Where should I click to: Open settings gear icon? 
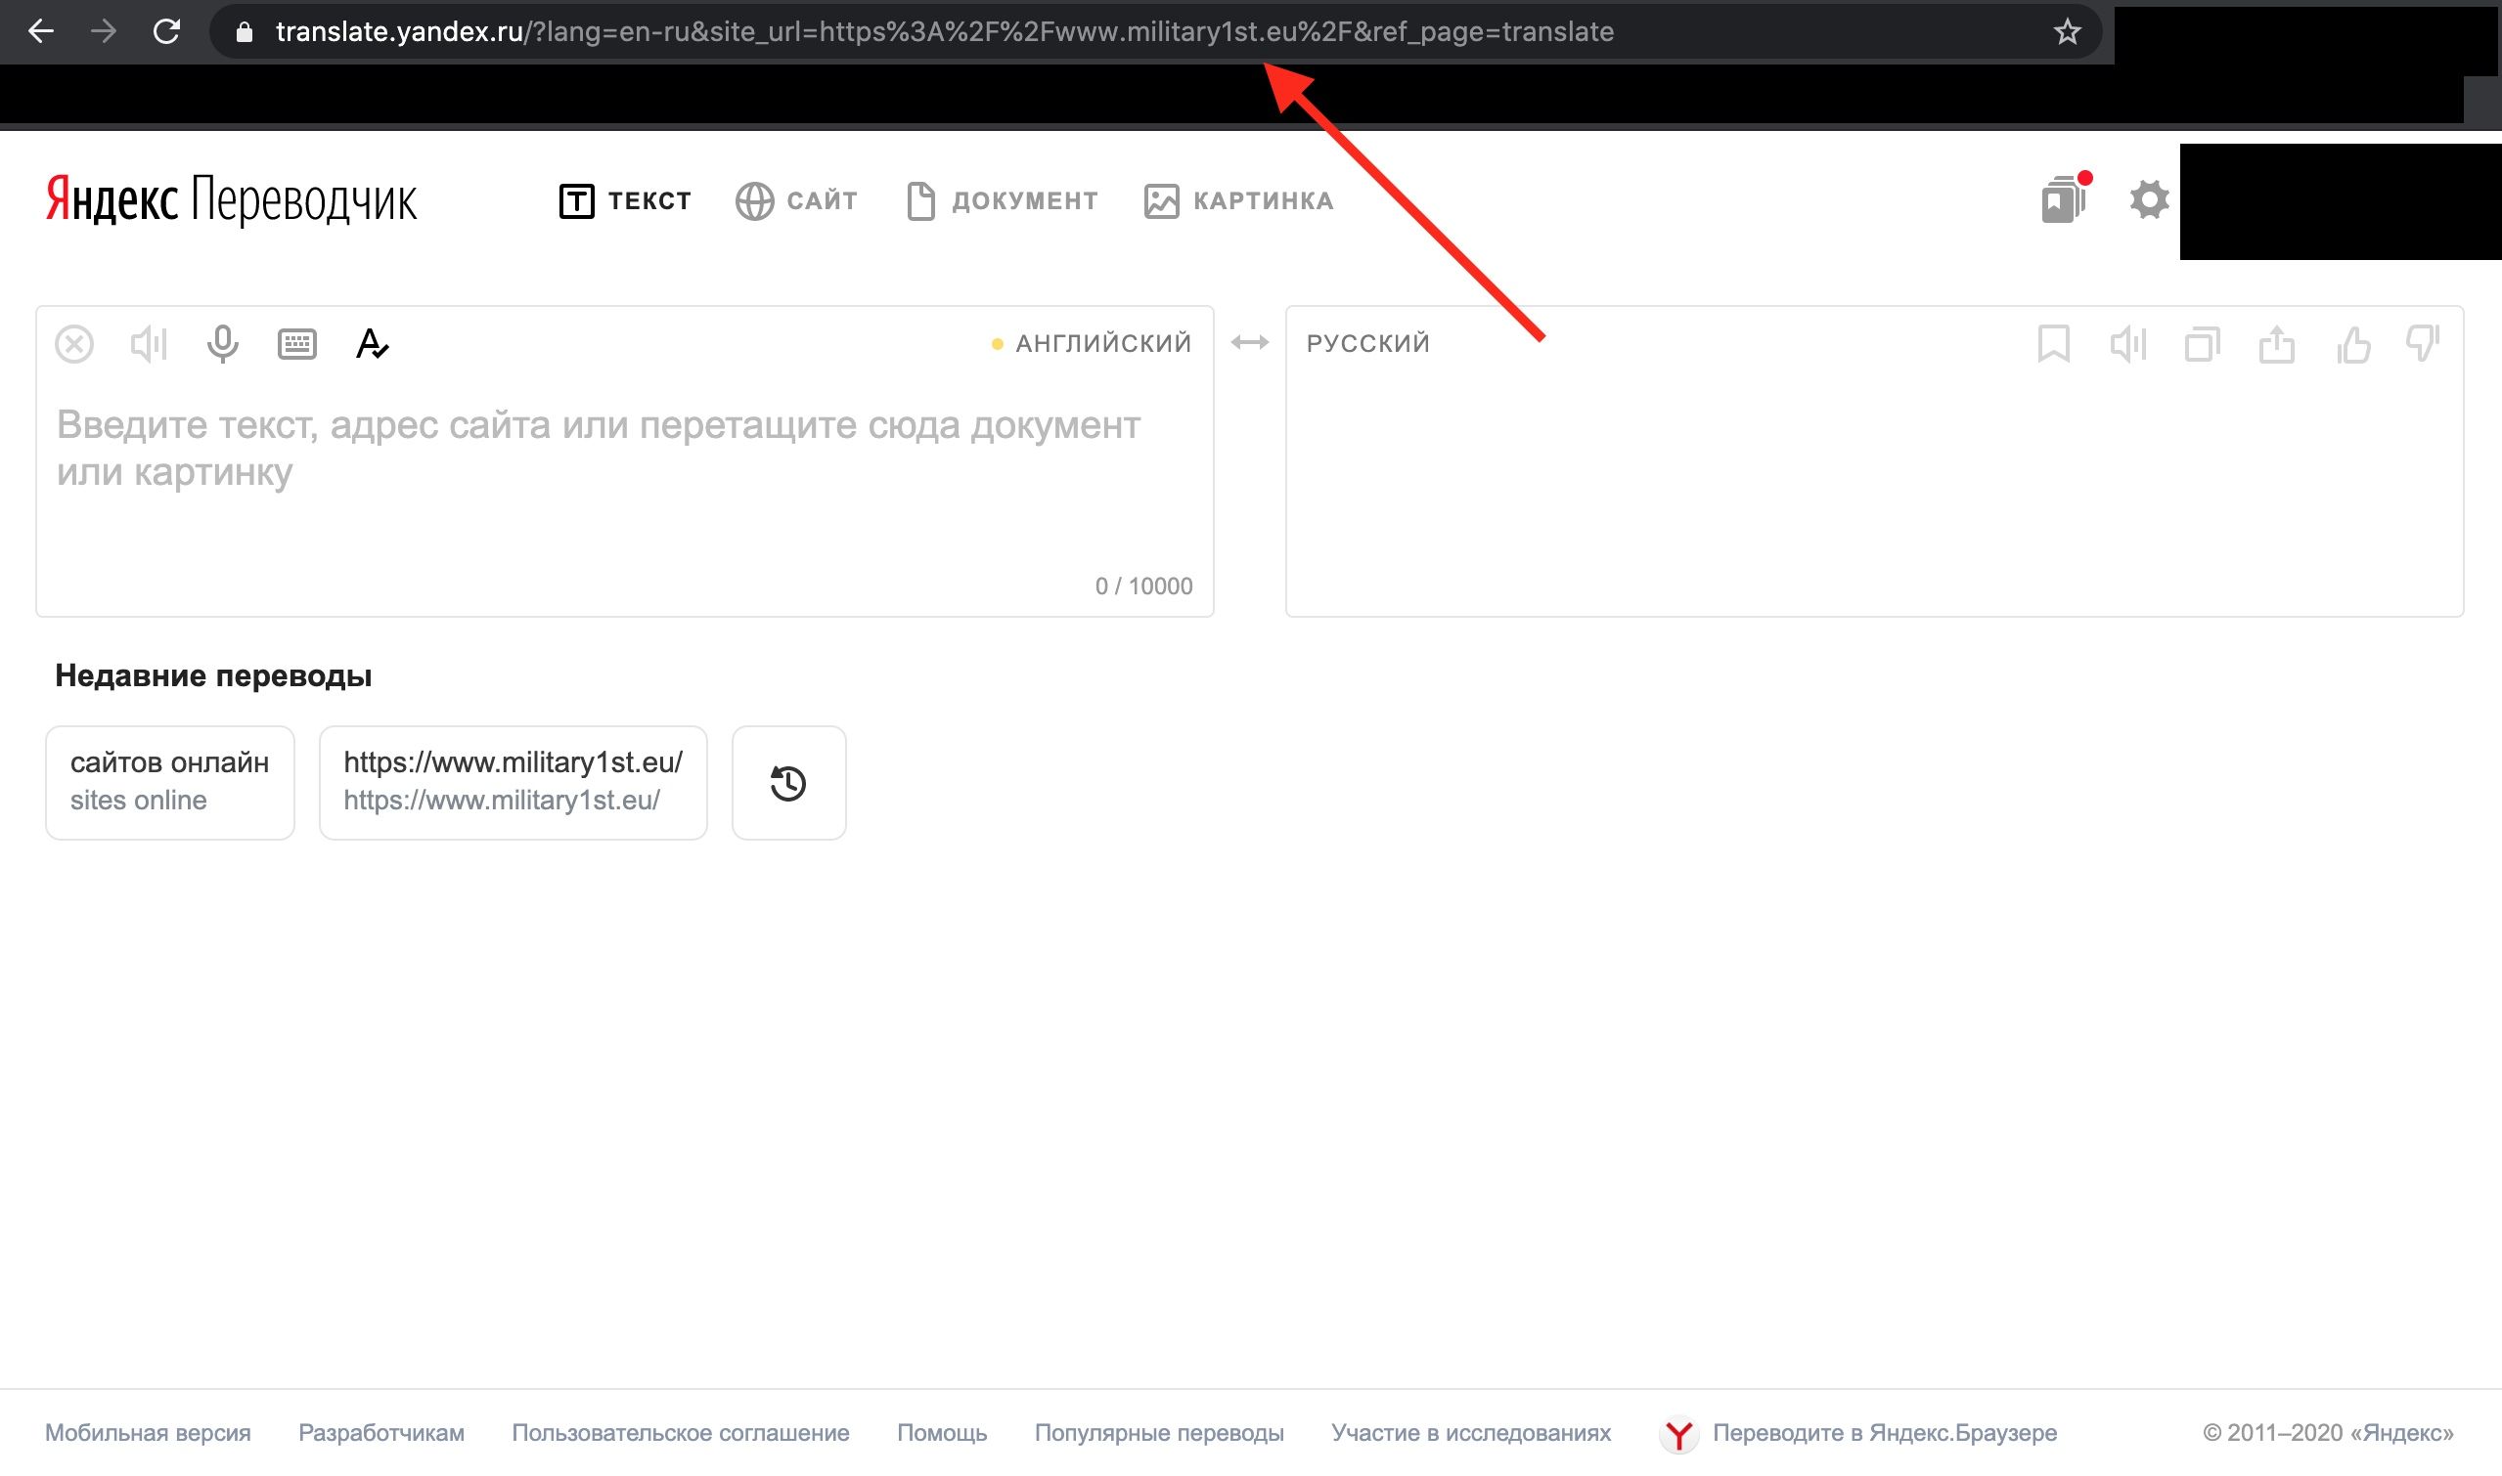point(2149,200)
